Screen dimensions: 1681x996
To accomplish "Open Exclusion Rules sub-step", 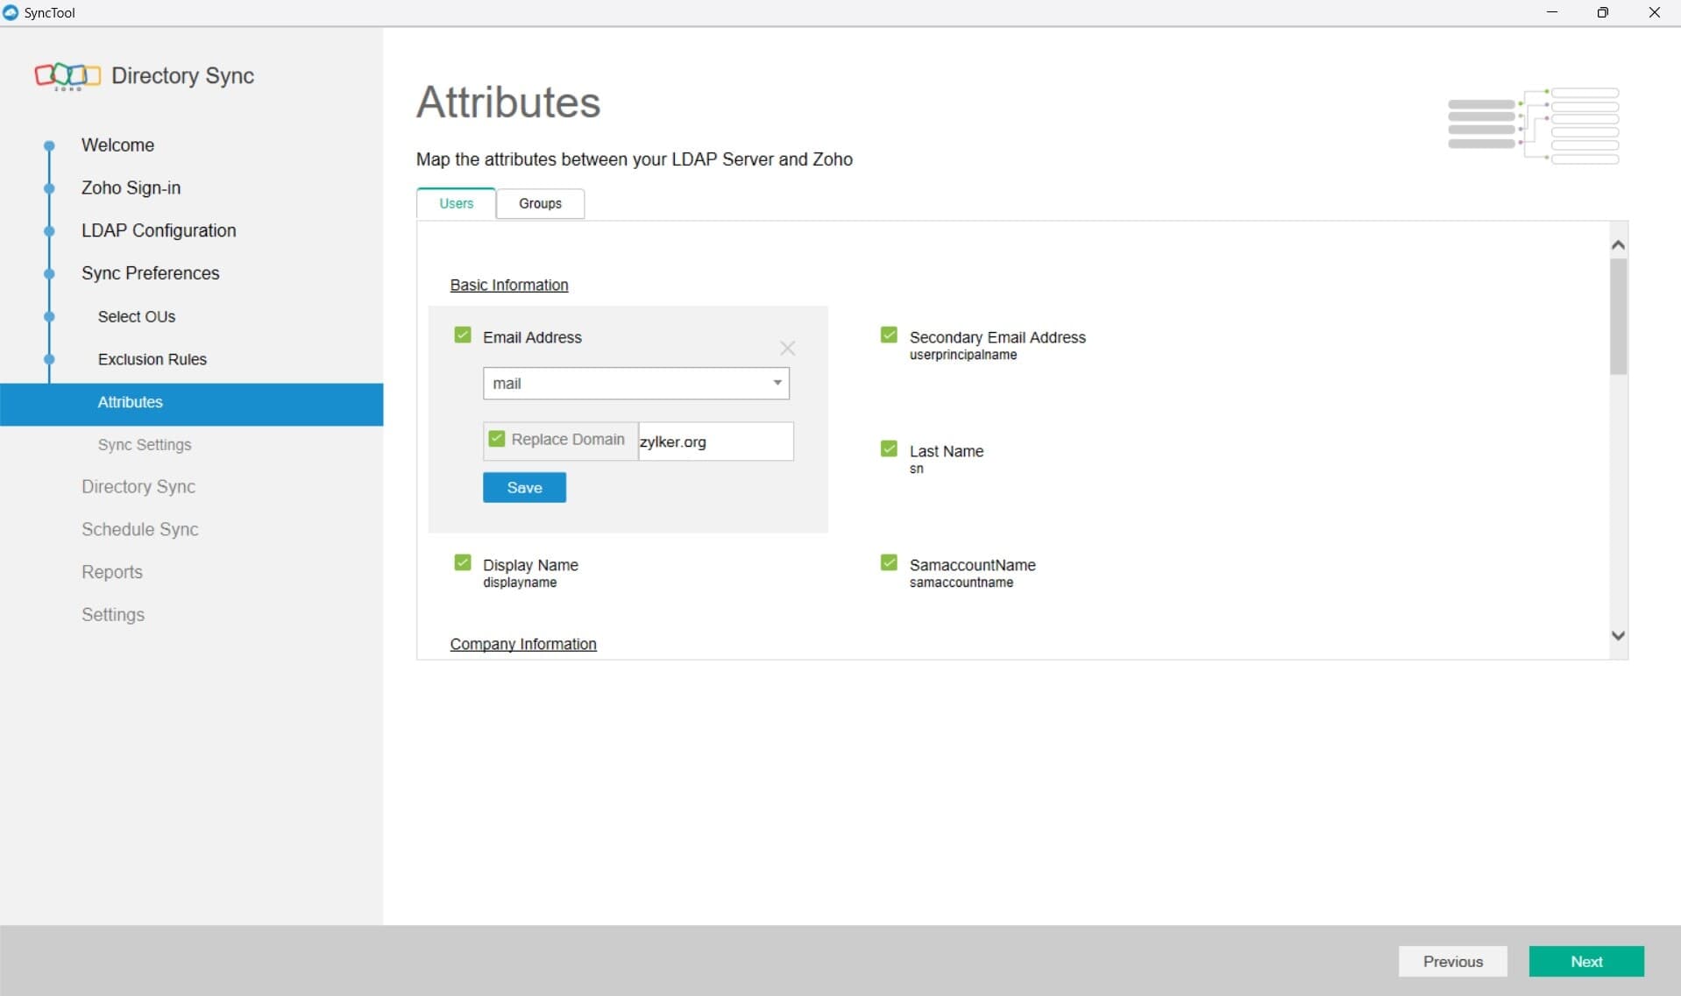I will click(x=152, y=359).
